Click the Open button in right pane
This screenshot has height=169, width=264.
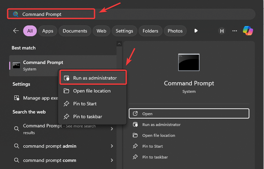click(189, 113)
